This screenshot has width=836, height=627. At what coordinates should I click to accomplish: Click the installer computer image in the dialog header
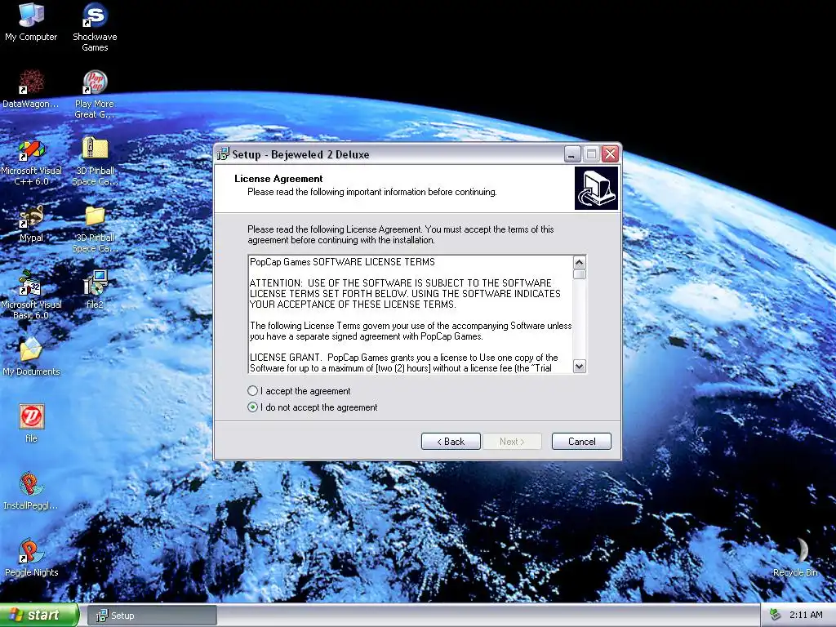tap(596, 189)
